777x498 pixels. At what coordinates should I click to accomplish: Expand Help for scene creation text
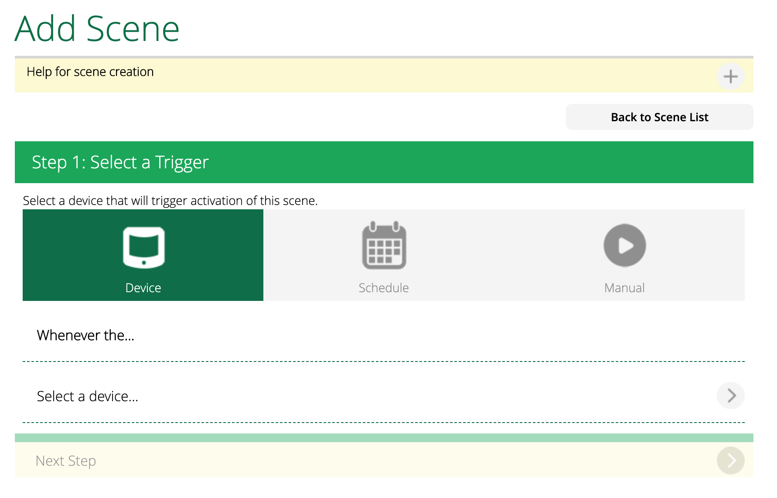[x=90, y=72]
